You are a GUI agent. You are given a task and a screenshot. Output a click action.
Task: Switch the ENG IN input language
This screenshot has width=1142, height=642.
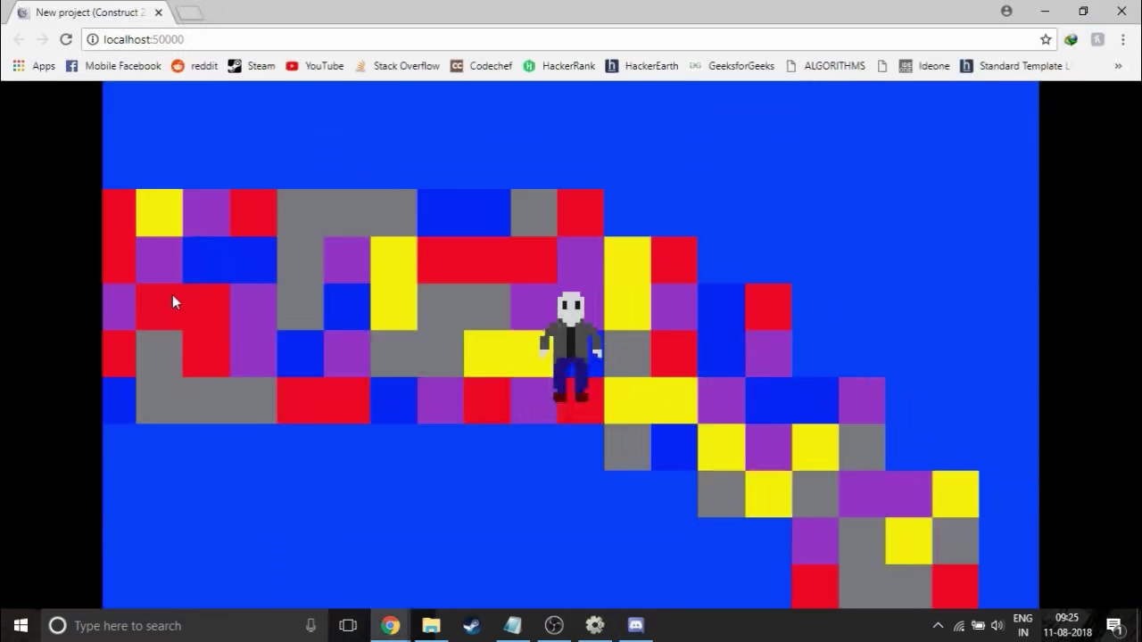[x=1023, y=625]
